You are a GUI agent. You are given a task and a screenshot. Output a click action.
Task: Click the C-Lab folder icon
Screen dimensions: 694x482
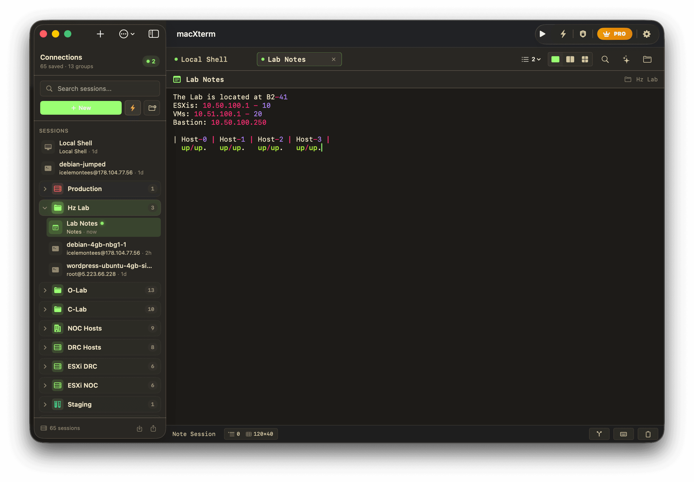[58, 309]
